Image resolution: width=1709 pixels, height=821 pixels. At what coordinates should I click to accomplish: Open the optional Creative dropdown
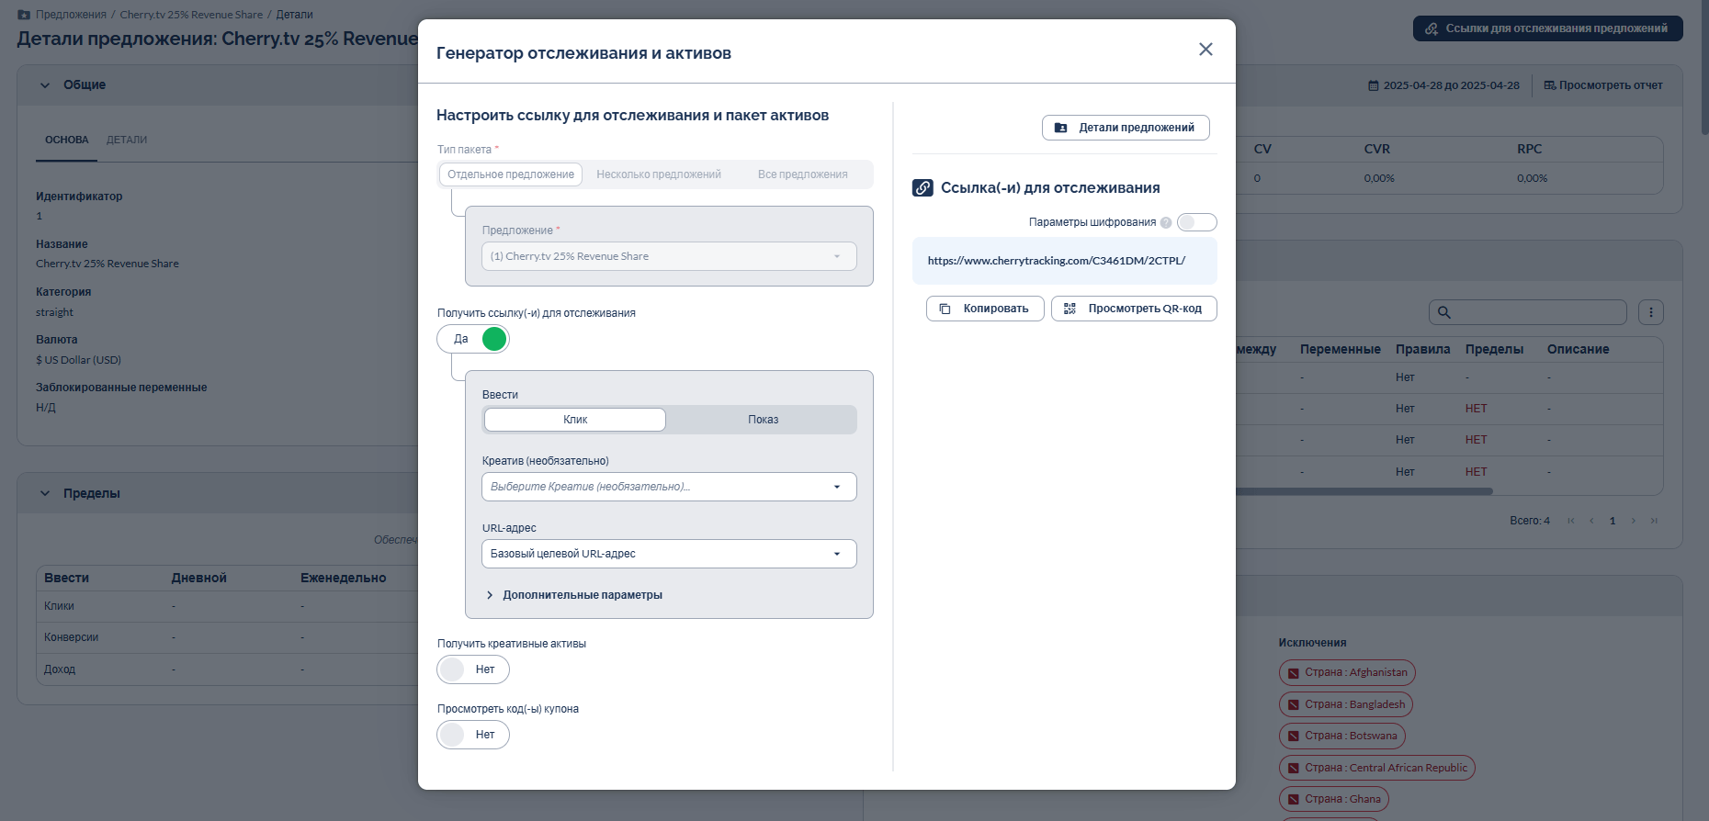pos(669,487)
